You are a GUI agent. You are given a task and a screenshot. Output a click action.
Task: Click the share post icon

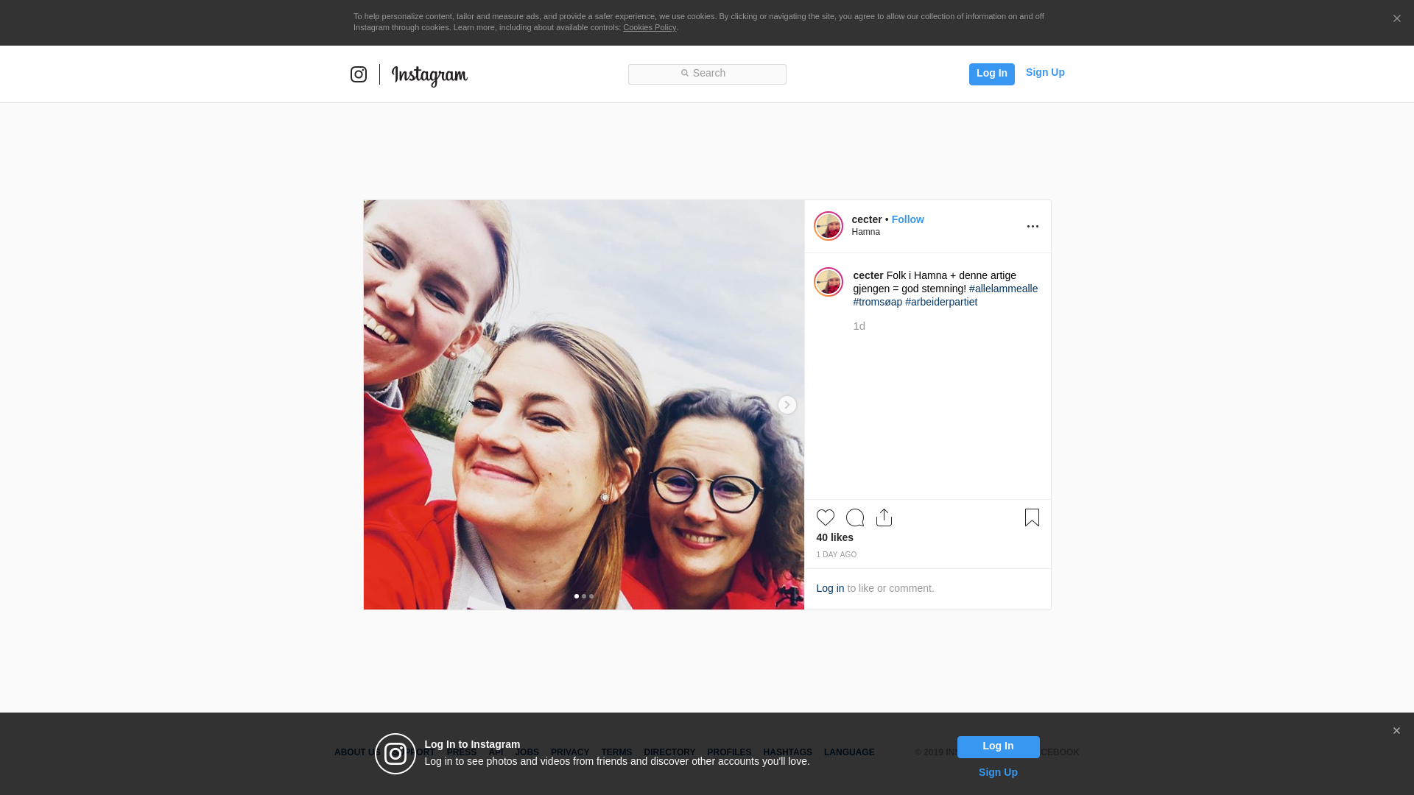(884, 517)
